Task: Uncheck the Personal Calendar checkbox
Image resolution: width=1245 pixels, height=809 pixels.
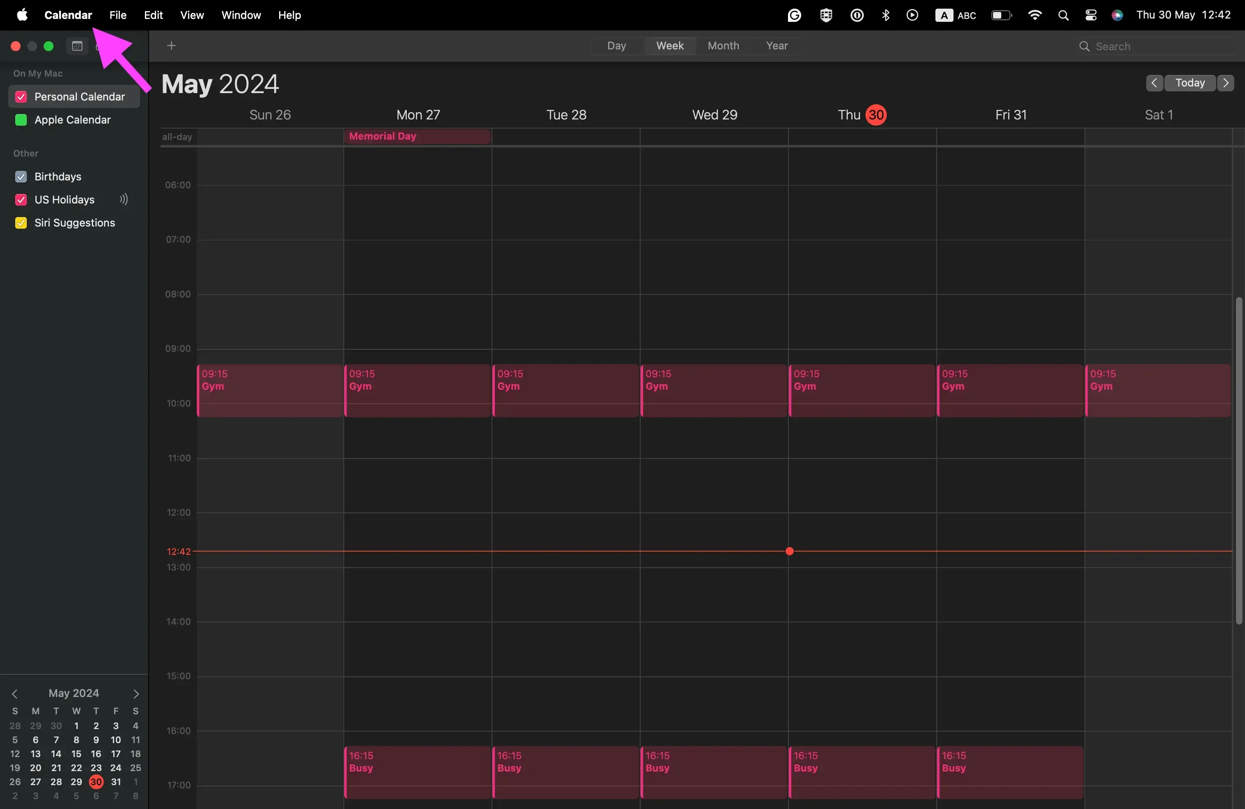Action: (x=21, y=97)
